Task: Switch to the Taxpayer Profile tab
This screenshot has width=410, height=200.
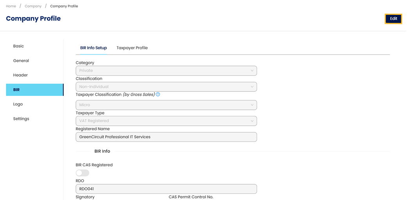Action: 132,48
